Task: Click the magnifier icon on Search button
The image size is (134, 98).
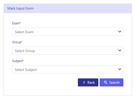Action: click(106, 82)
